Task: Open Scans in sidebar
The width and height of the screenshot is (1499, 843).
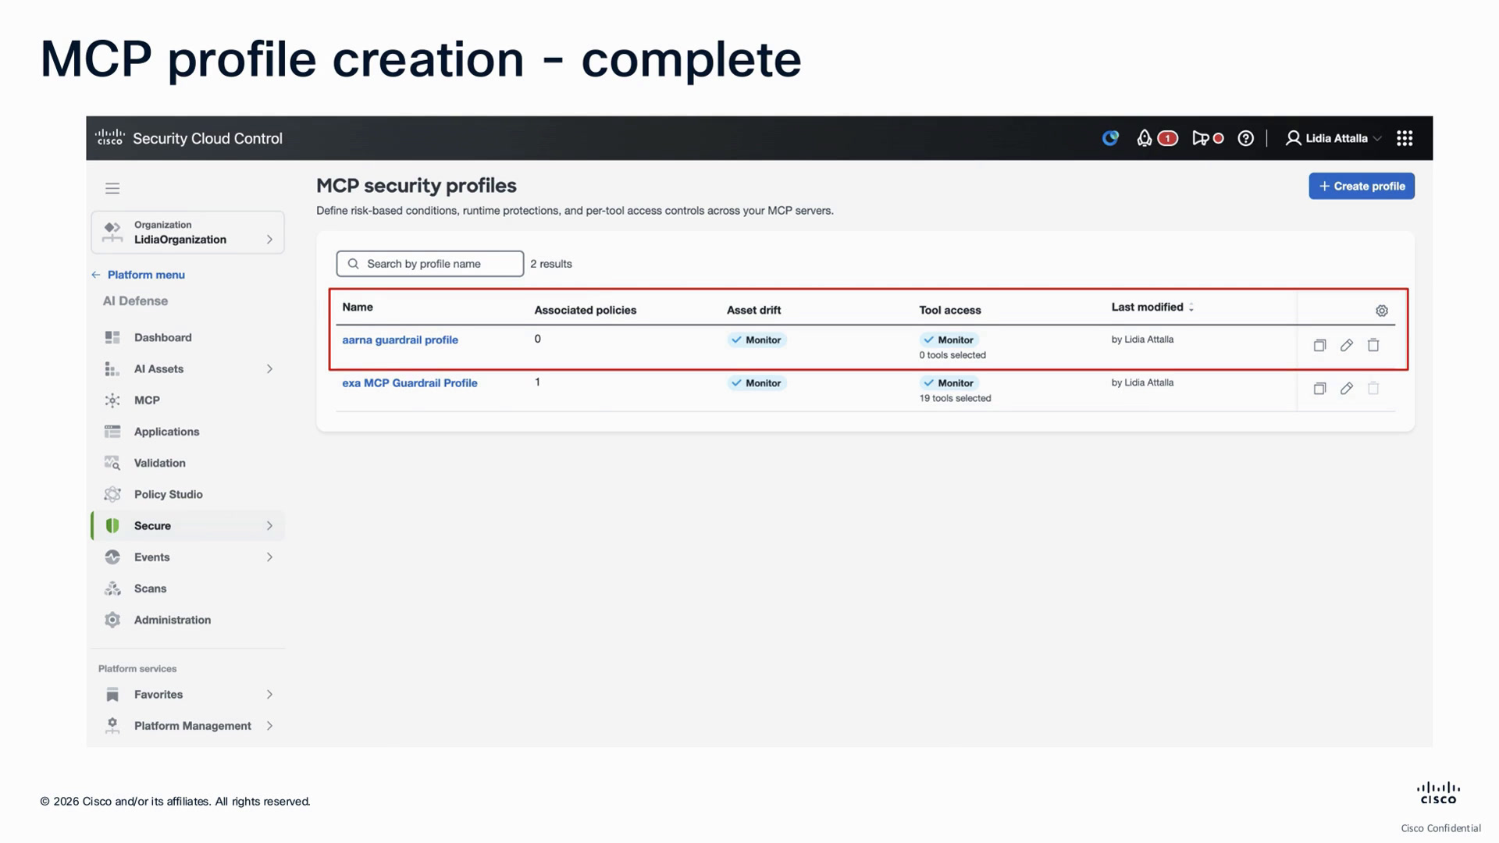Action: [x=150, y=588]
